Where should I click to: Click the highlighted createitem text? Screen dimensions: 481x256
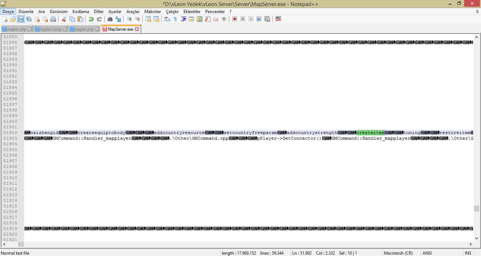370,133
